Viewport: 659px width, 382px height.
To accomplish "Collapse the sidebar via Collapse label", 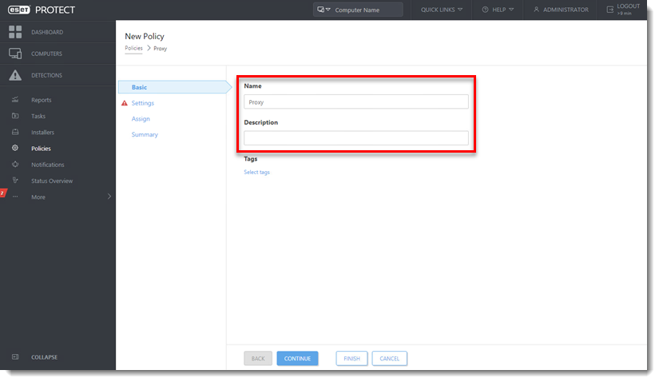I will pyautogui.click(x=44, y=357).
